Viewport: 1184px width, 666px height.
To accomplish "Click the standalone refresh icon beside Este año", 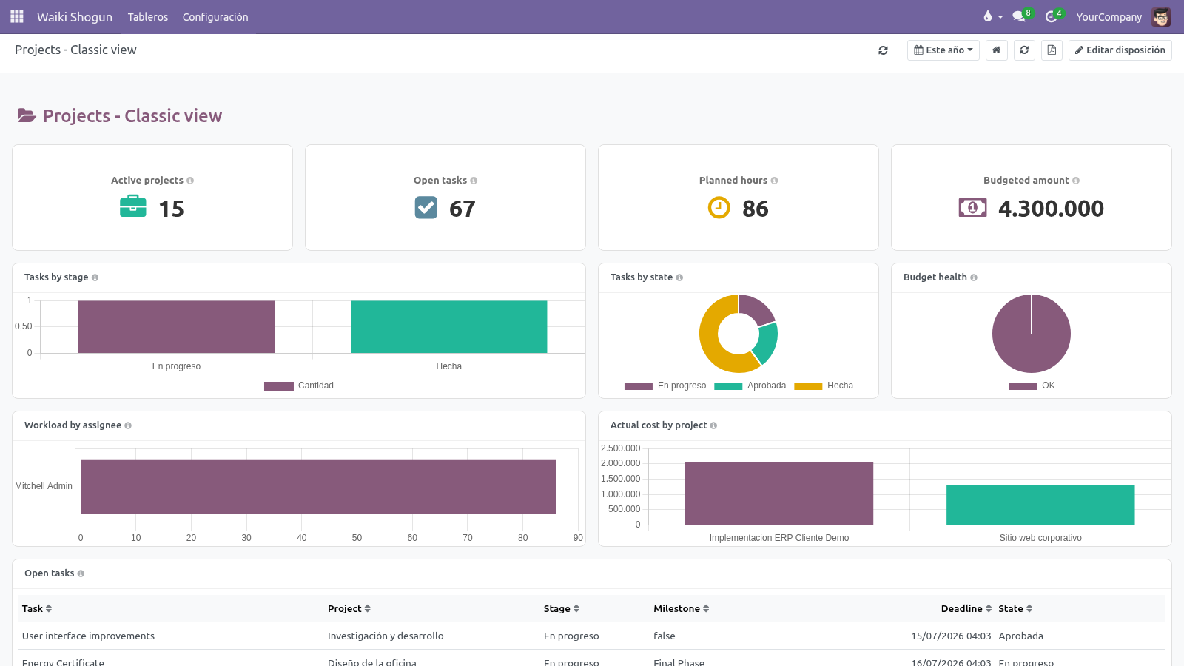I will point(883,50).
